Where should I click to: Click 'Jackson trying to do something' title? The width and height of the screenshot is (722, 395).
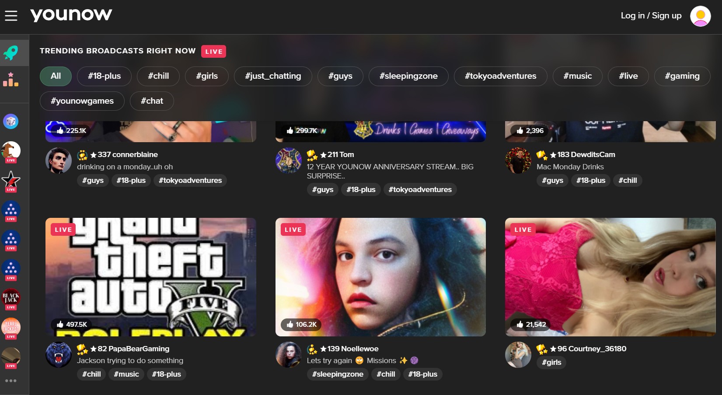[x=130, y=360]
